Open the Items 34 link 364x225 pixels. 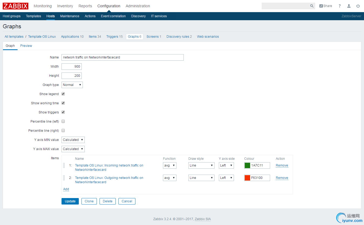click(x=95, y=37)
